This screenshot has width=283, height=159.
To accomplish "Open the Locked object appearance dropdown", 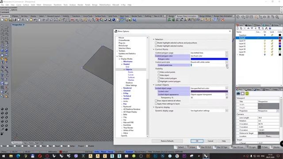I will pos(227,95).
